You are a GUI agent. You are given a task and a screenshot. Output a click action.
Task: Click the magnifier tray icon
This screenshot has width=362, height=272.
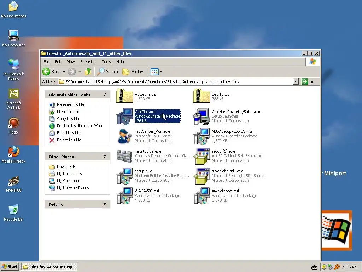point(337,267)
